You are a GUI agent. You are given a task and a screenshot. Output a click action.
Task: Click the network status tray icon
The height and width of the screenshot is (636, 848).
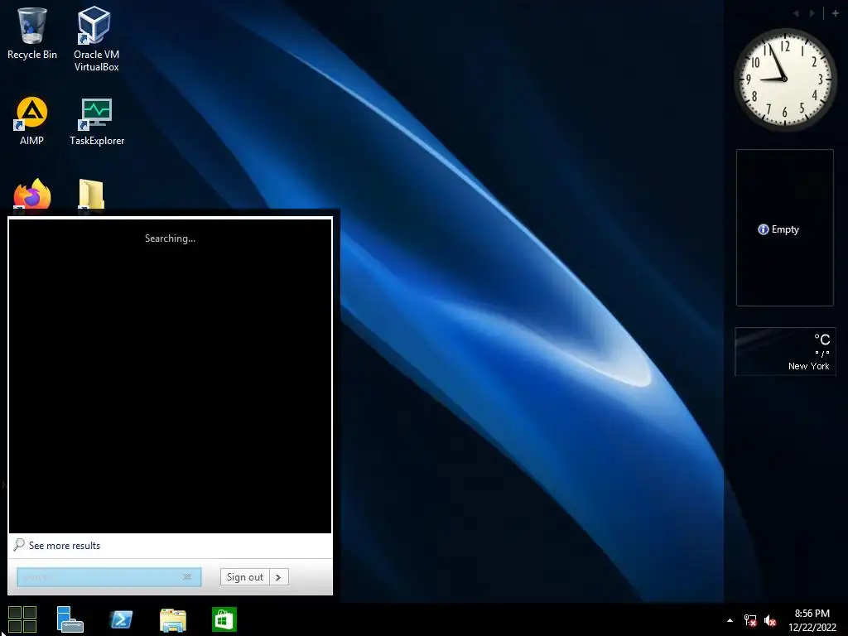point(750,620)
